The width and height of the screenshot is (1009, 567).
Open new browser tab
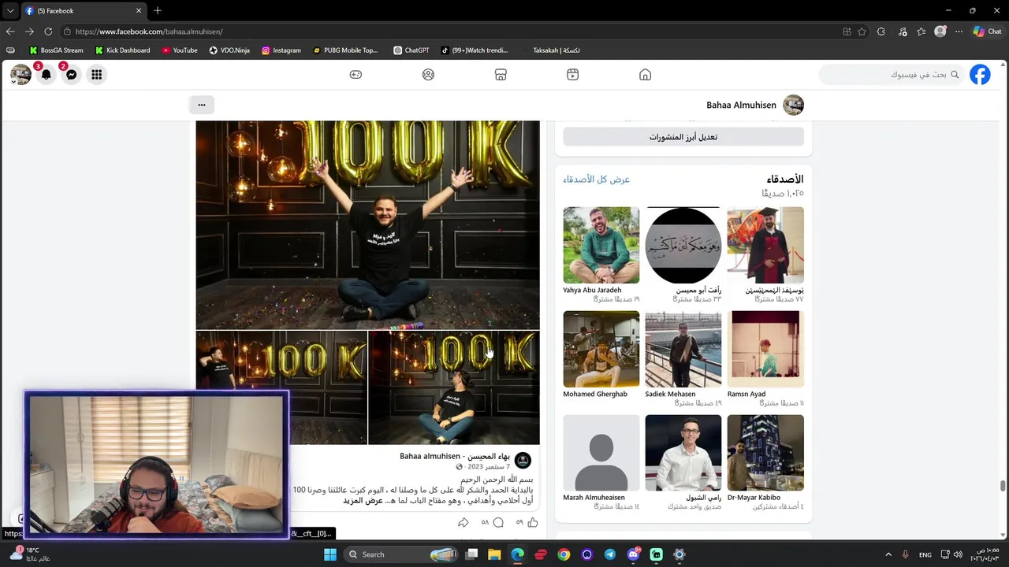[158, 11]
